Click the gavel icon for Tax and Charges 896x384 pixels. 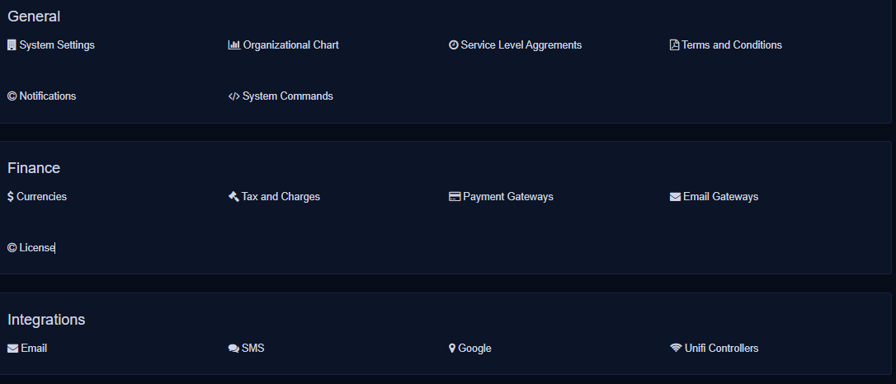click(233, 197)
